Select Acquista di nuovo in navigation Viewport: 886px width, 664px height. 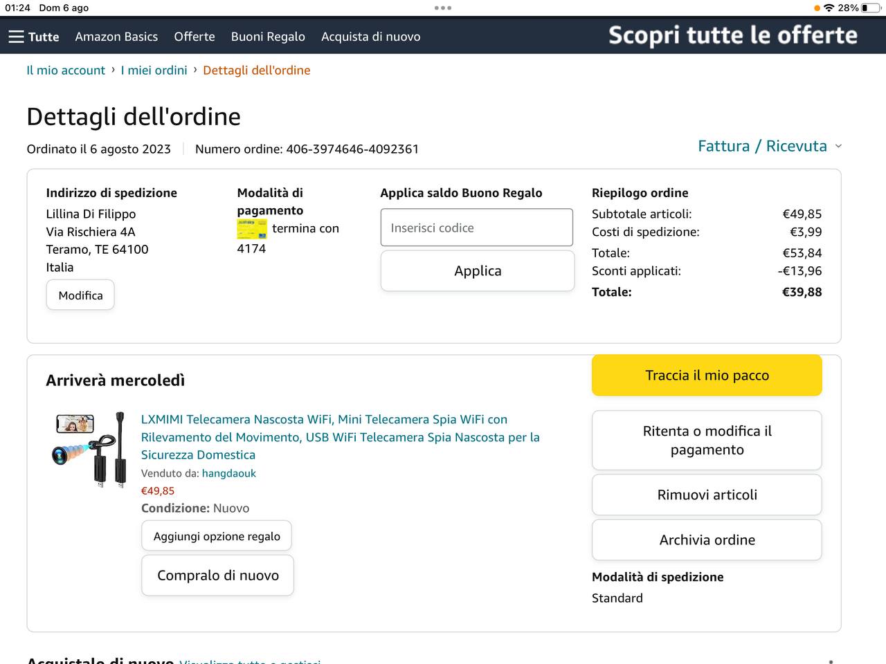point(370,37)
